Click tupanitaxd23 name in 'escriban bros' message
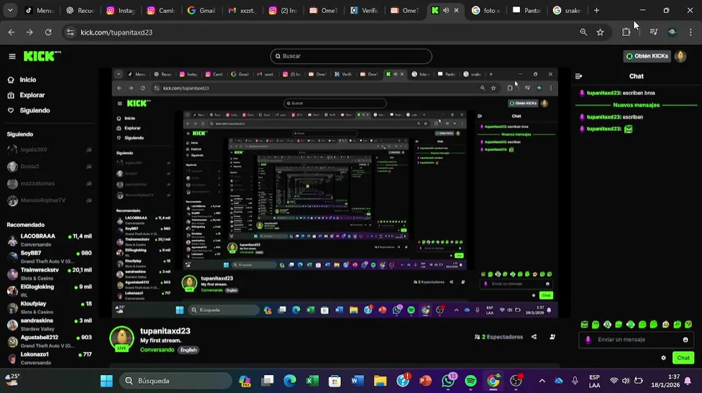Viewport: 702px width, 393px height. point(604,93)
